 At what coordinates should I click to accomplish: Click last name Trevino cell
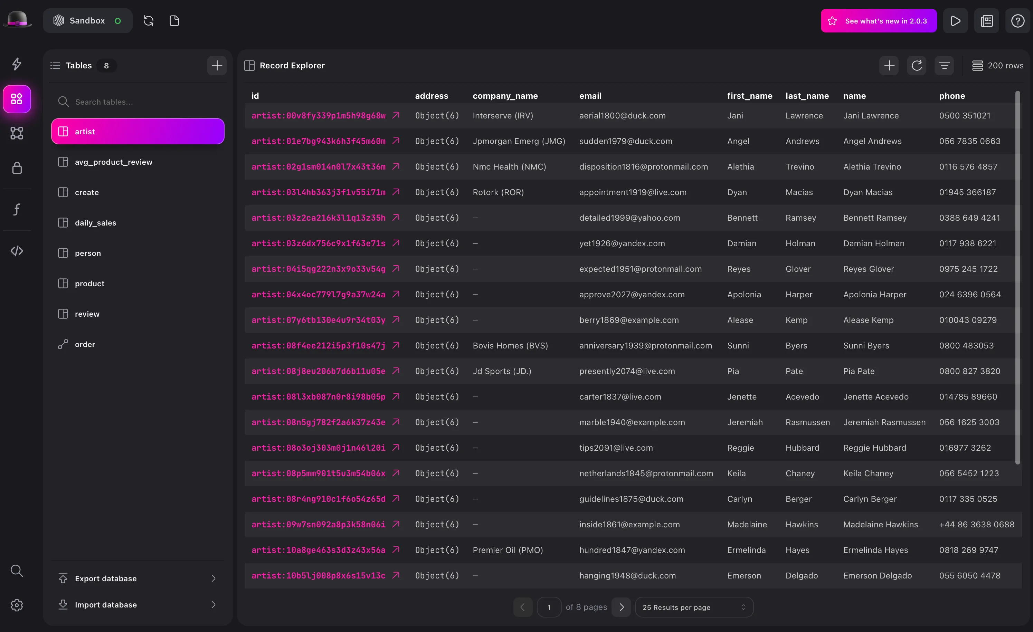(799, 166)
